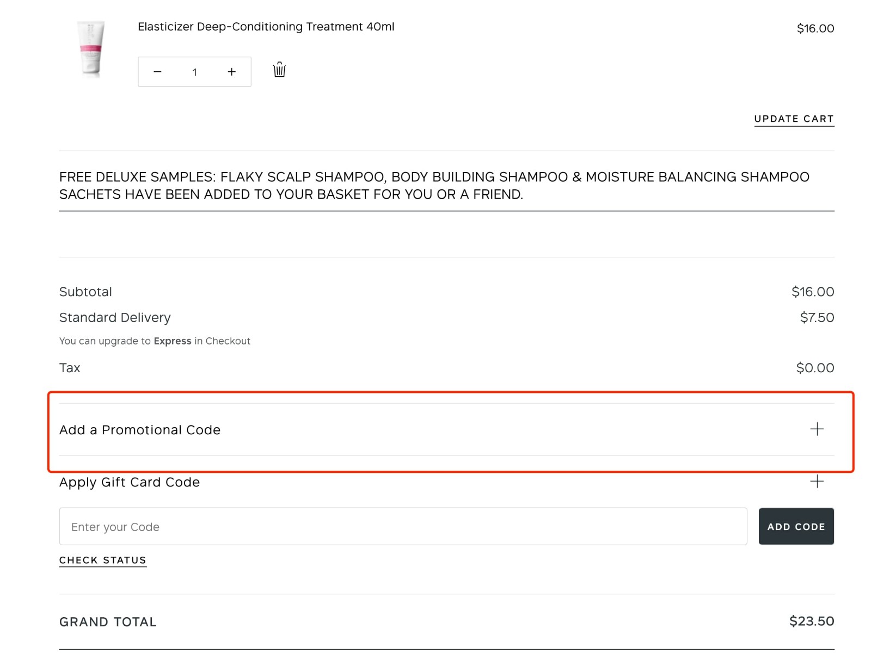This screenshot has height=659, width=871.
Task: Expand promotional code with plus icon
Action: tap(816, 429)
